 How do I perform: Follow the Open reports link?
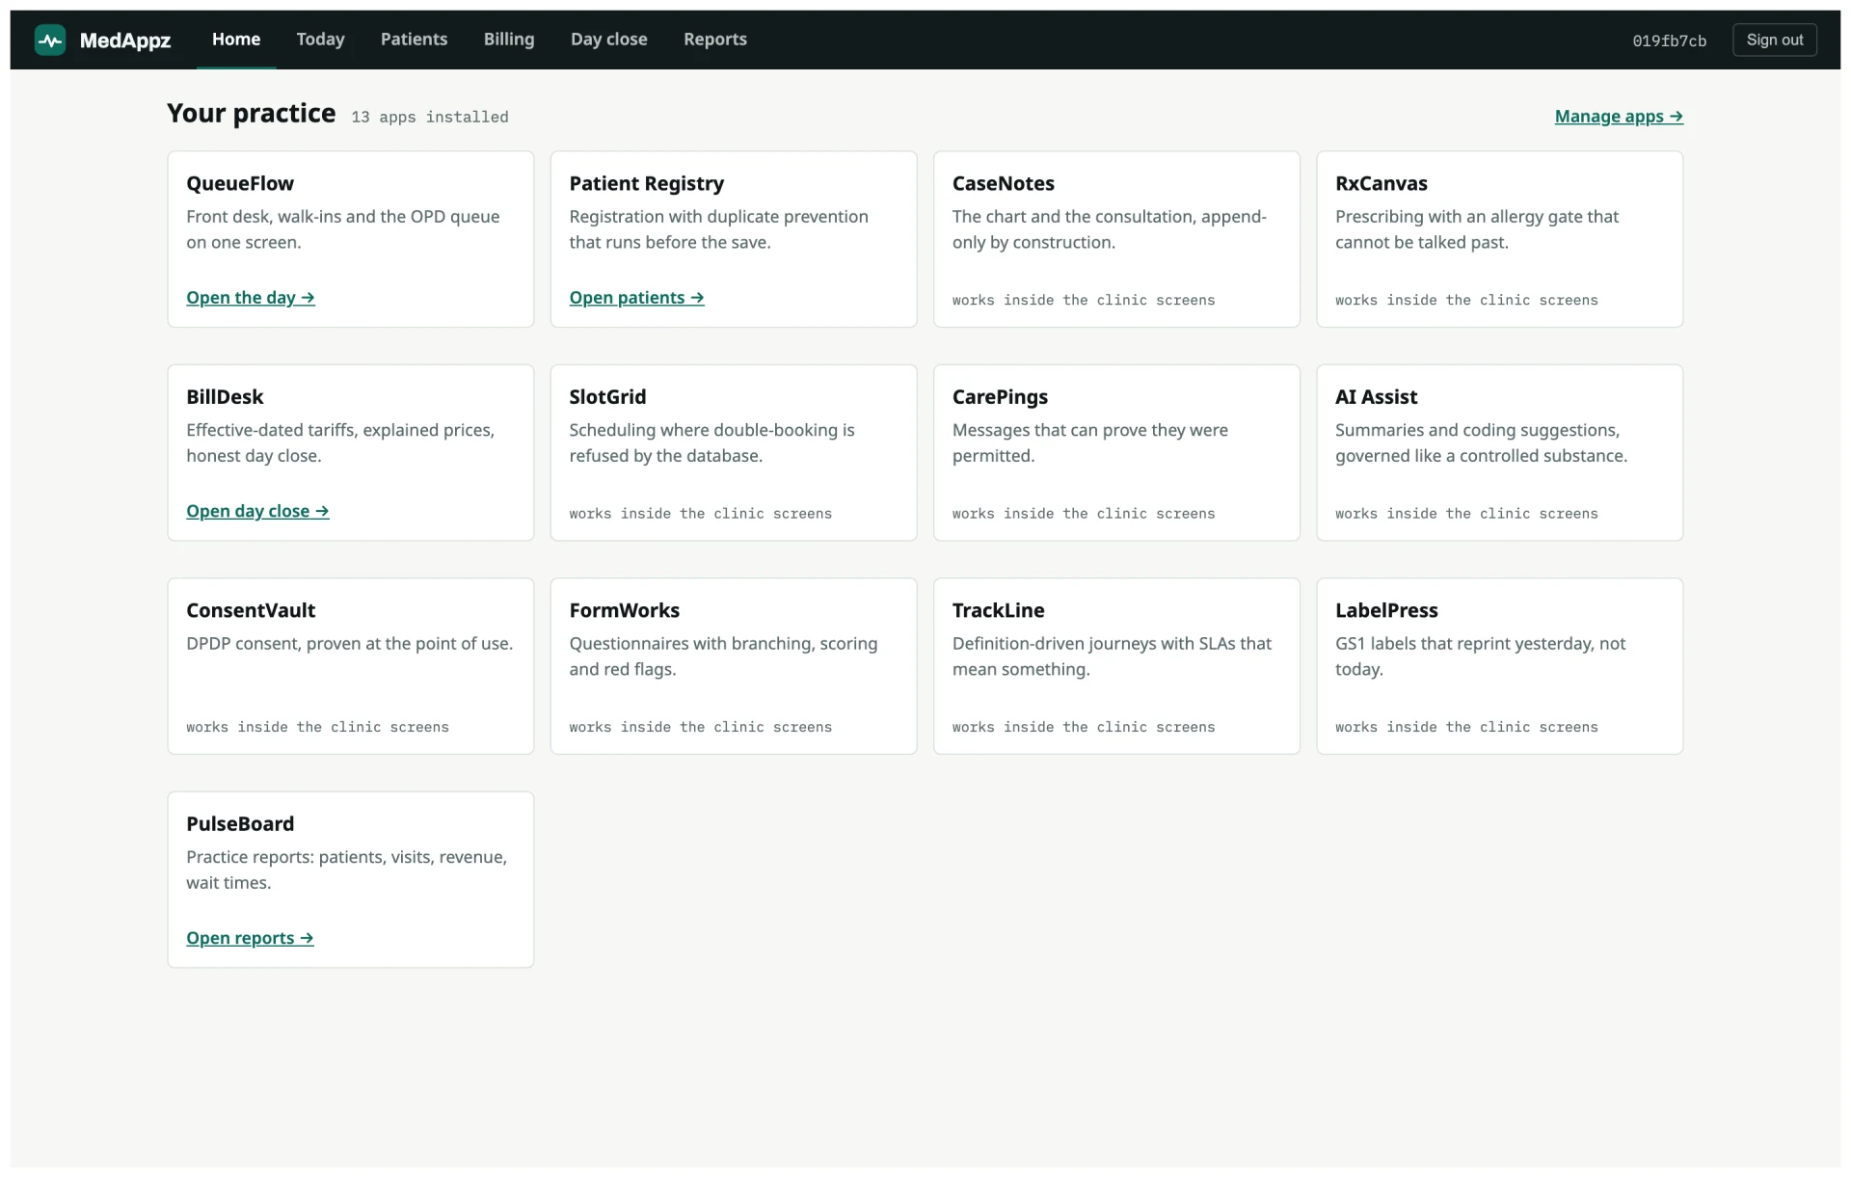250,938
